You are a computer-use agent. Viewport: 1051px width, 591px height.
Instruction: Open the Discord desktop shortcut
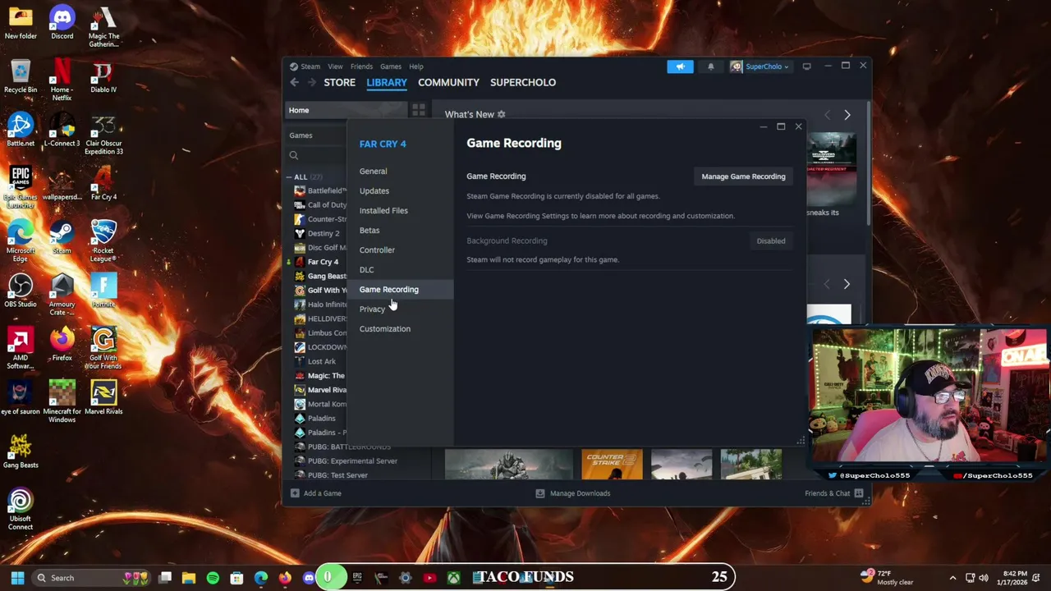[x=62, y=22]
